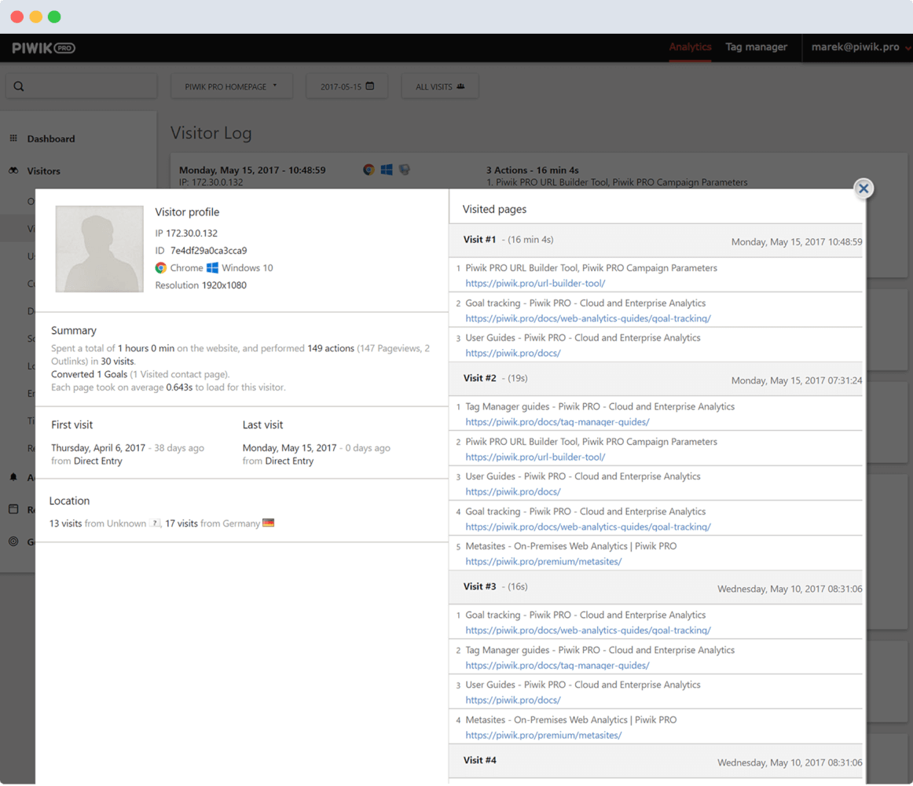Click the IP 172.30.0.132 in profile
This screenshot has height=786, width=913.
click(192, 233)
